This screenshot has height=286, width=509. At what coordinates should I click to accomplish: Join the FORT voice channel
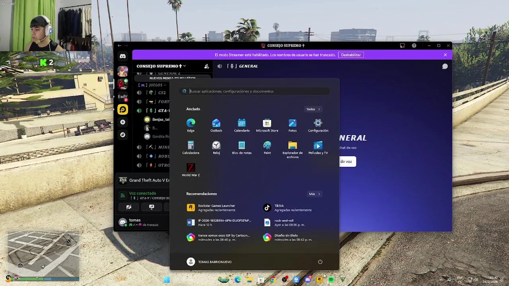tap(153, 102)
